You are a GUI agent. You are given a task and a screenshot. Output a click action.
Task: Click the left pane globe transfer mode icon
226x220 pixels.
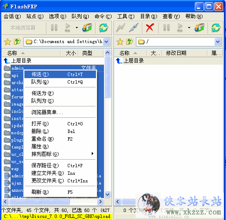tap(87, 27)
